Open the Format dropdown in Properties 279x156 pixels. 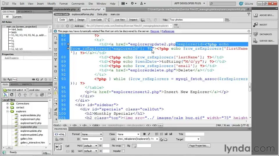(x=92, y=134)
